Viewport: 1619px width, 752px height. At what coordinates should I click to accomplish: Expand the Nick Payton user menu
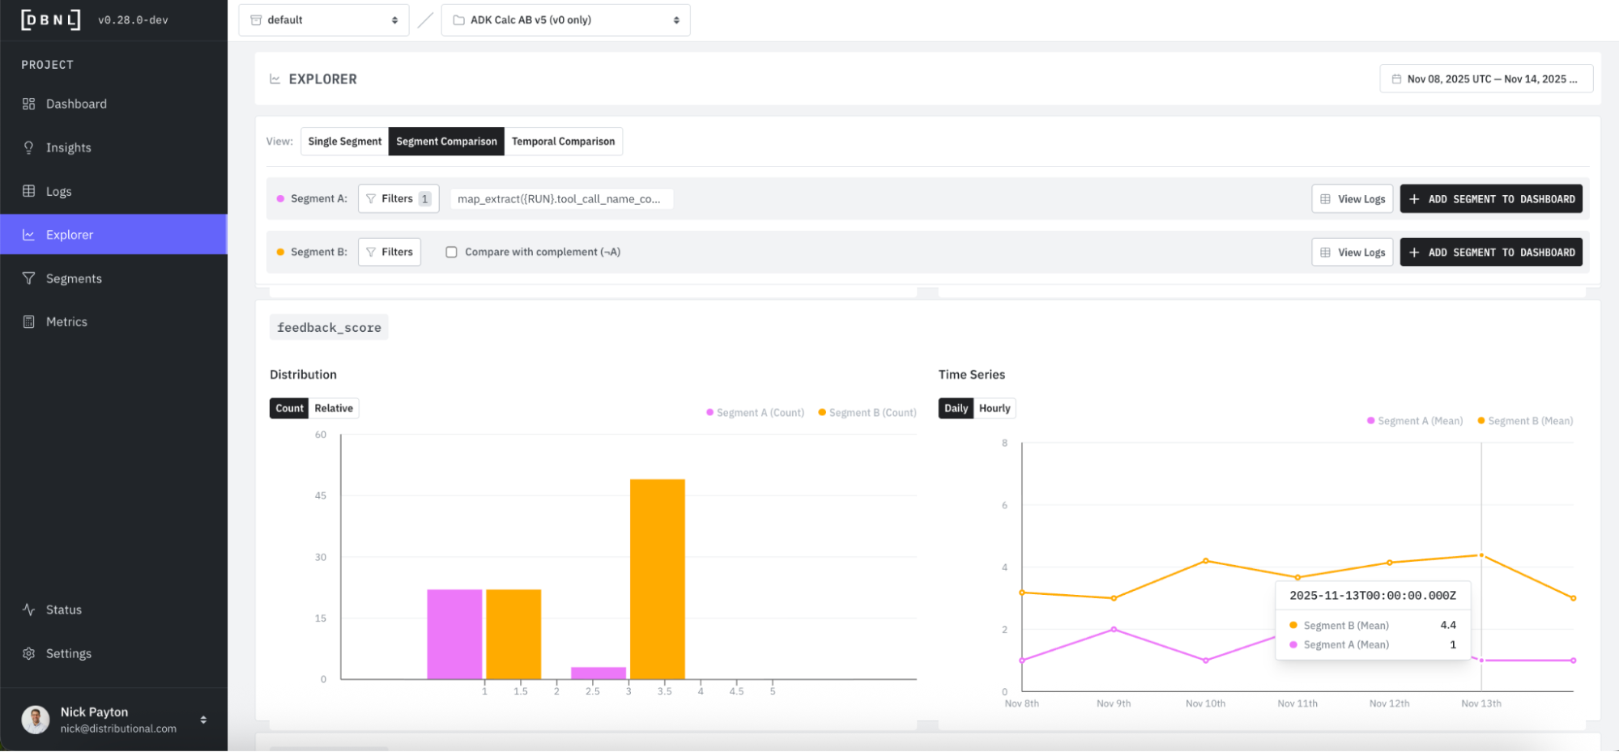[203, 720]
